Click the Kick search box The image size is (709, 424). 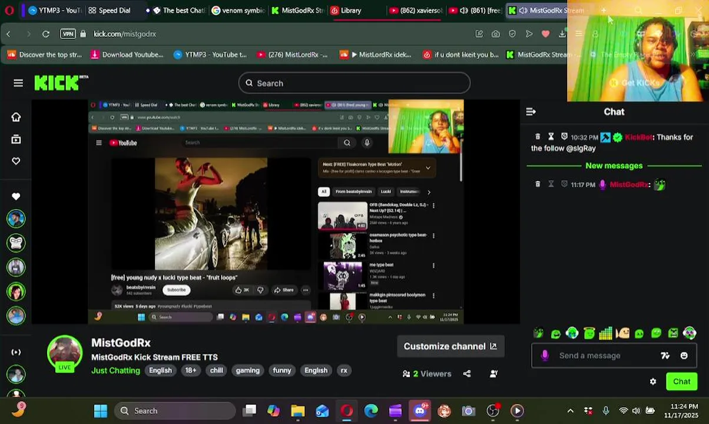[x=354, y=83]
